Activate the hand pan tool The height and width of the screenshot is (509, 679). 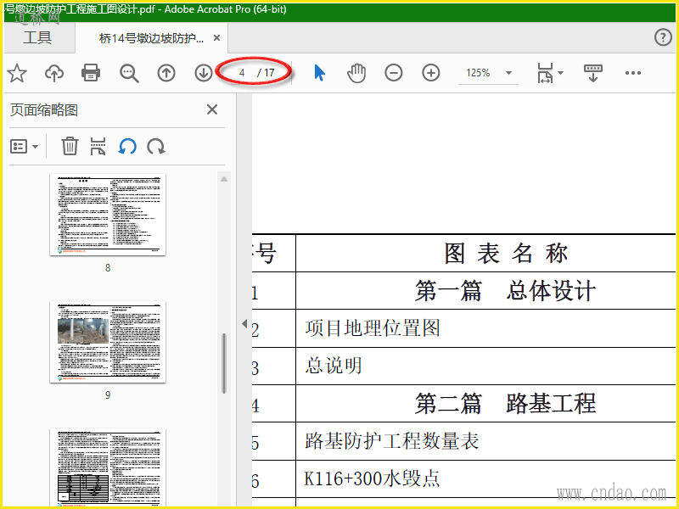tap(356, 73)
